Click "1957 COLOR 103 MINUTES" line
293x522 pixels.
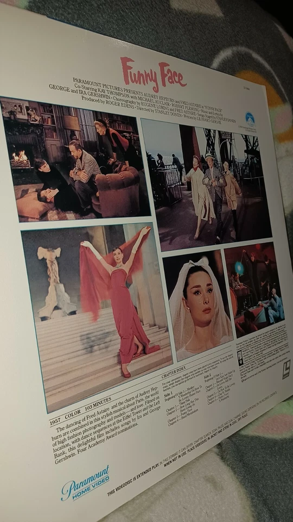click(80, 411)
